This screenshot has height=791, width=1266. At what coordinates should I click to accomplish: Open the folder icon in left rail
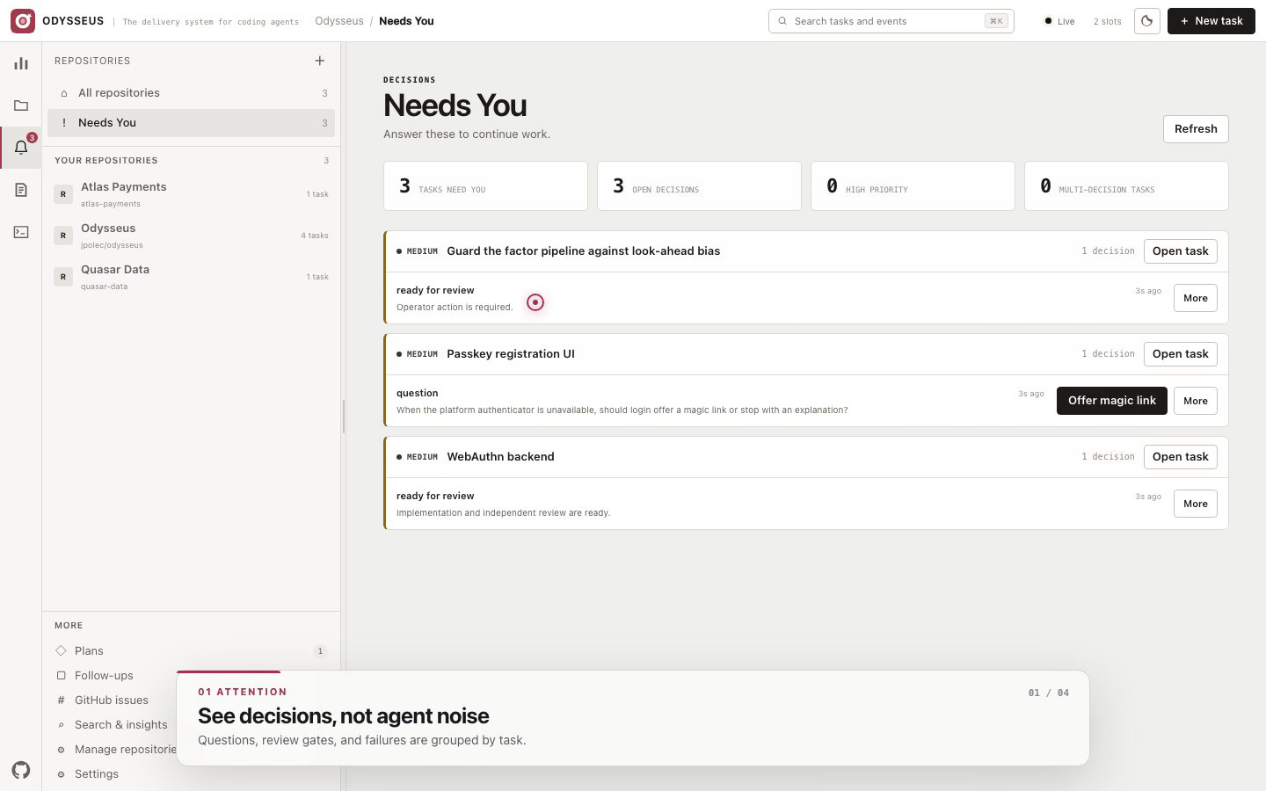point(21,105)
